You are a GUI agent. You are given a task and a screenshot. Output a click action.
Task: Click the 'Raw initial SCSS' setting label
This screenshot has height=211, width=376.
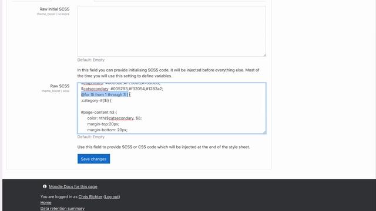(x=55, y=9)
